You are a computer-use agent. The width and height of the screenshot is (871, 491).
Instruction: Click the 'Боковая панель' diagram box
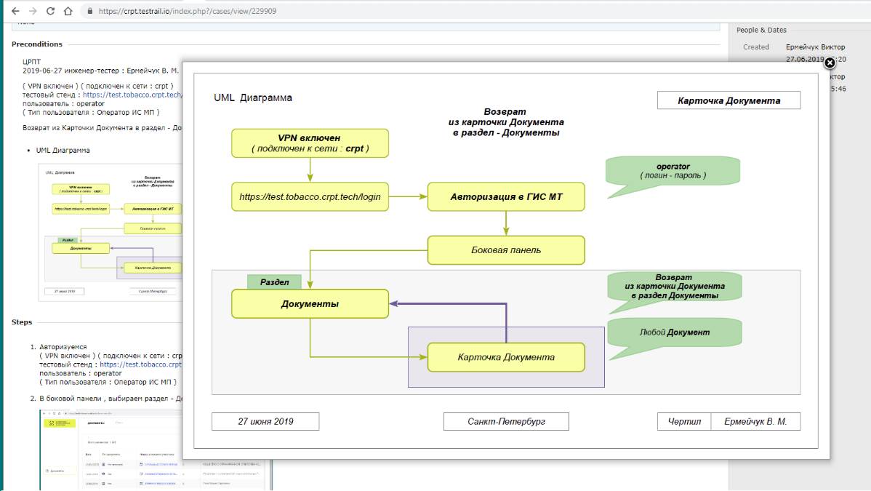505,250
